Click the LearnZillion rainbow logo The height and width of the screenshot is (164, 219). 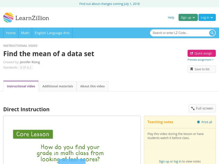[x=7, y=17]
